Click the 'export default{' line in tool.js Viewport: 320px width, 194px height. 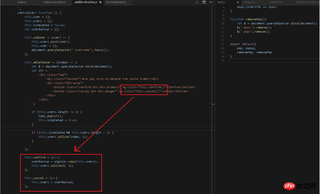[243, 44]
